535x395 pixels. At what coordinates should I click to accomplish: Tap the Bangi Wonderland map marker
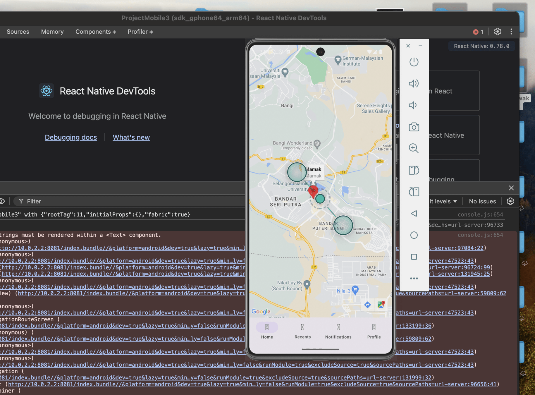(x=317, y=144)
